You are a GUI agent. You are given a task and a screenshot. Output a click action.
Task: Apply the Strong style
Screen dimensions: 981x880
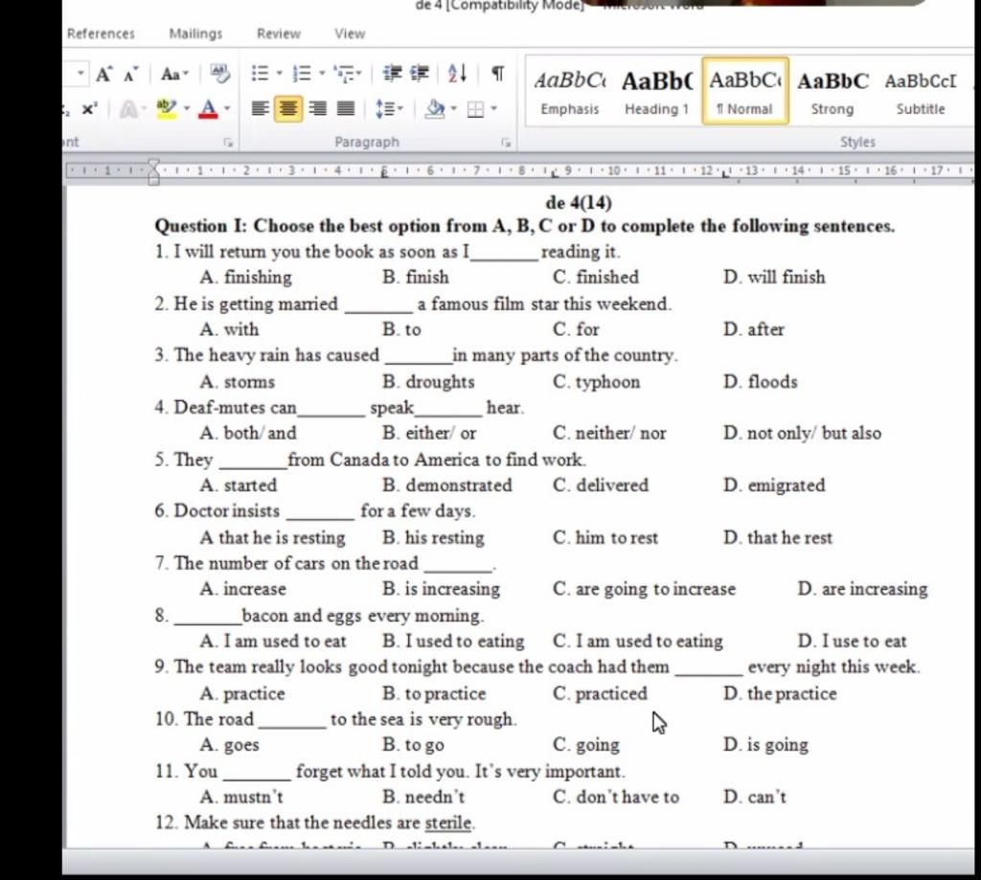pos(833,93)
